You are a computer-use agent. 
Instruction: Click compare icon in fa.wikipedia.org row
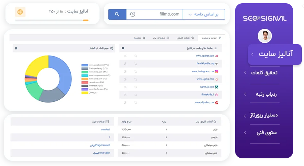(136, 64)
